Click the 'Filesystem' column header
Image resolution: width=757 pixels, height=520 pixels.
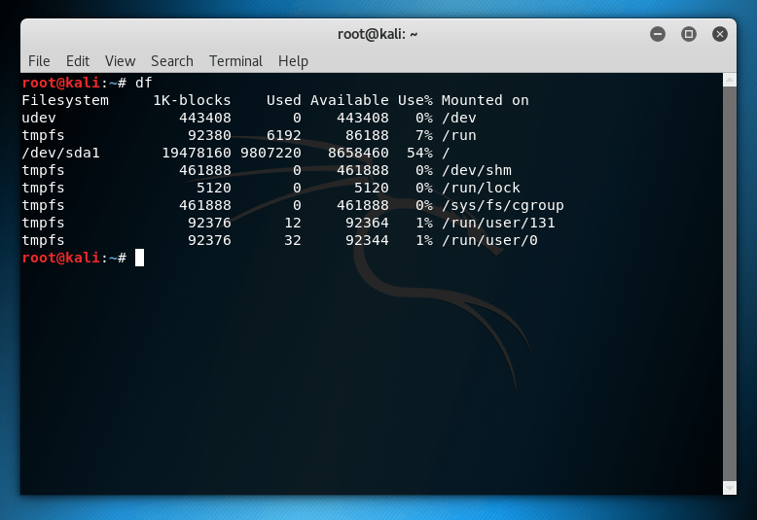click(65, 100)
